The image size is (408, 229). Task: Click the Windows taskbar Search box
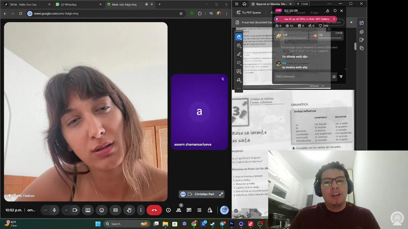tap(127, 224)
